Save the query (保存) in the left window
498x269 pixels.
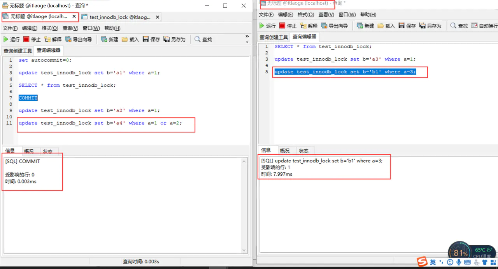coord(151,39)
